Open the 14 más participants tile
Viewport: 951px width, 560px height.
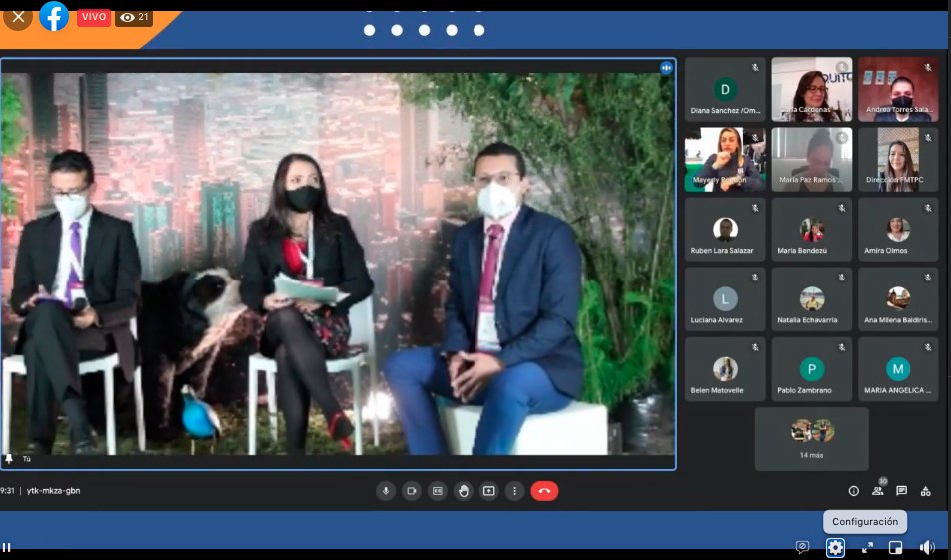811,439
